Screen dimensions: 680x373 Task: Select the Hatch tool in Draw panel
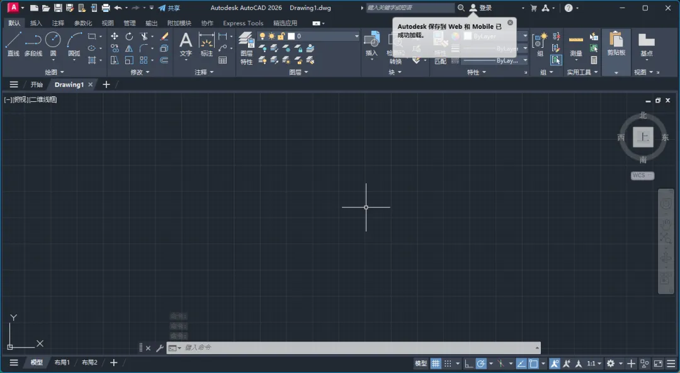(x=91, y=60)
